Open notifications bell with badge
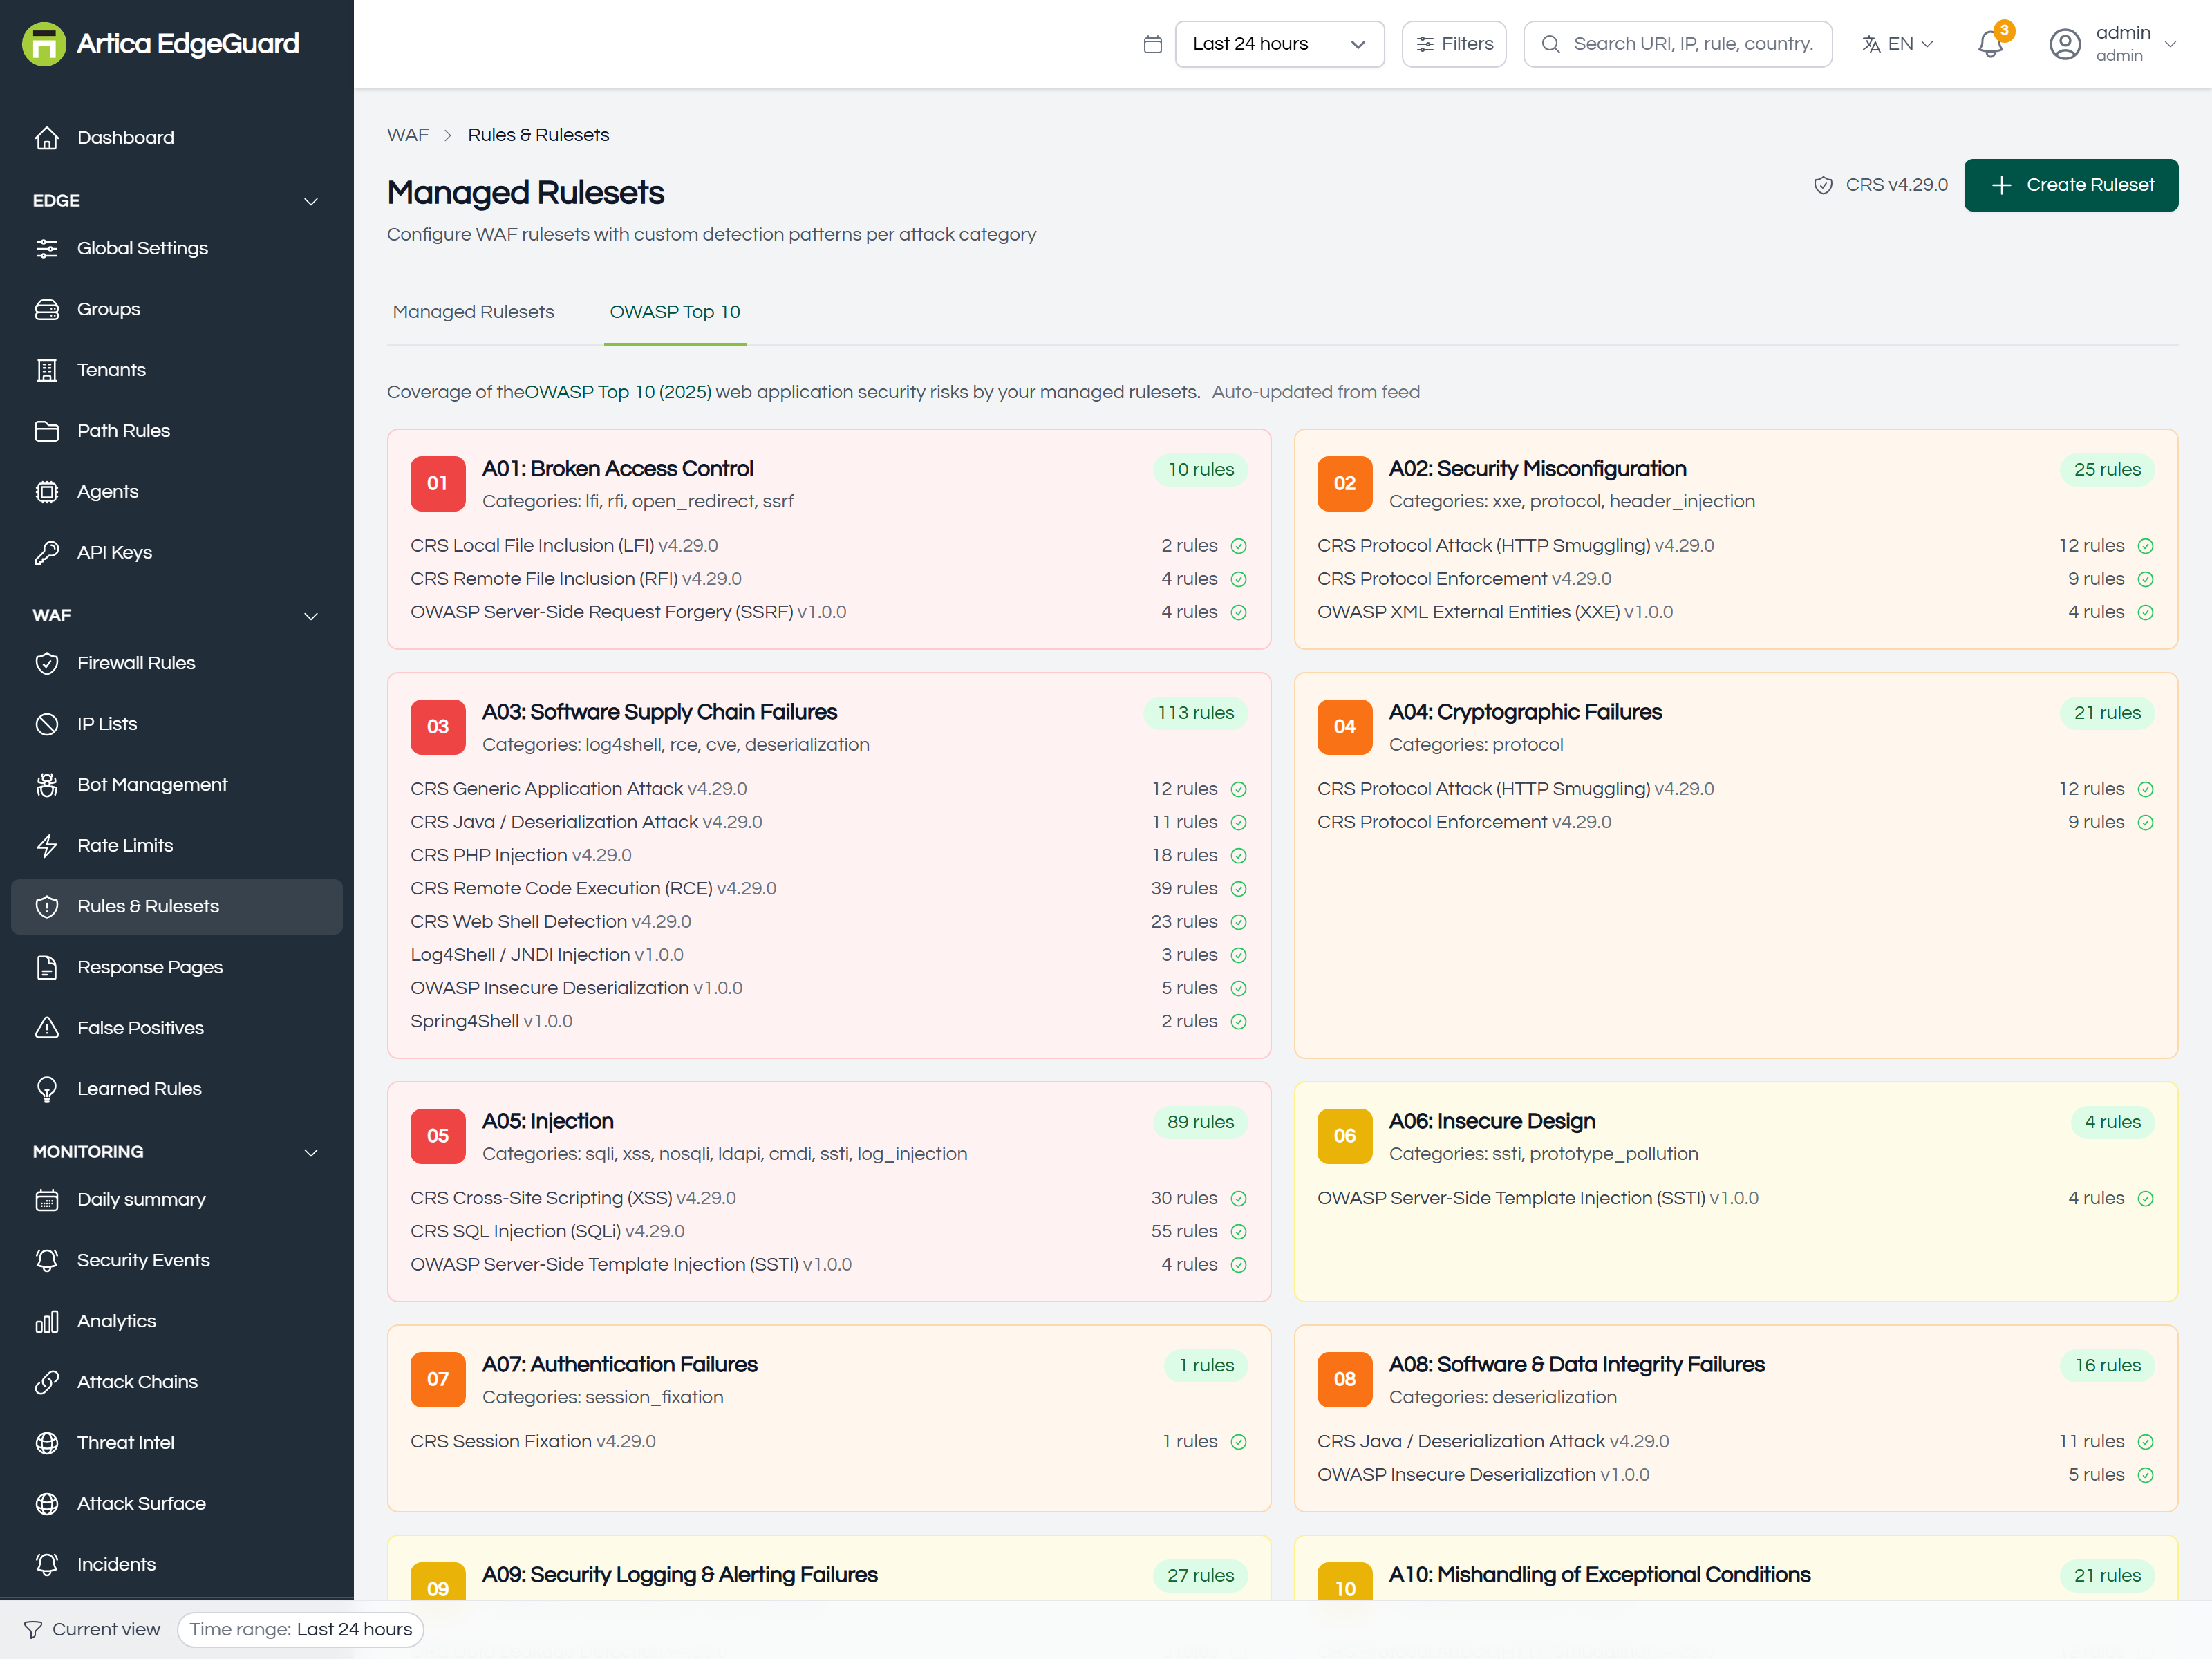The image size is (2212, 1659). (1991, 44)
